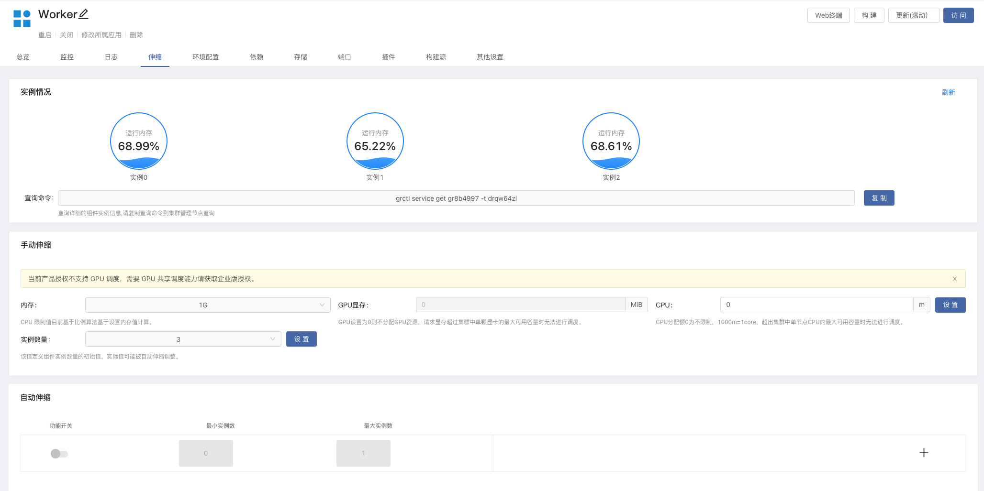Click the 实例0 memory usage circle
Image resolution: width=984 pixels, height=491 pixels.
(139, 141)
